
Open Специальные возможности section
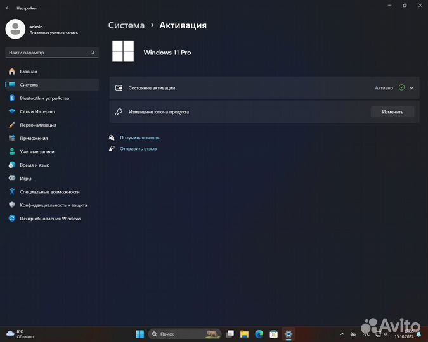click(x=52, y=192)
